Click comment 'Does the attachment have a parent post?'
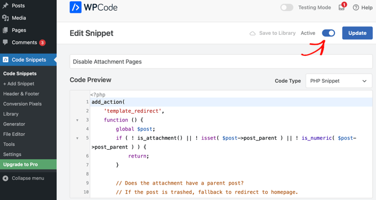376x200 pixels. [x=180, y=183]
